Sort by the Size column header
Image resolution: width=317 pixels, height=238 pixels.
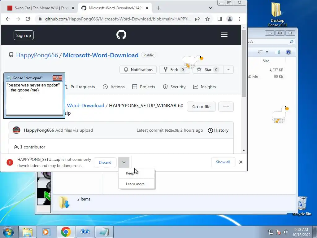pyautogui.click(x=266, y=61)
